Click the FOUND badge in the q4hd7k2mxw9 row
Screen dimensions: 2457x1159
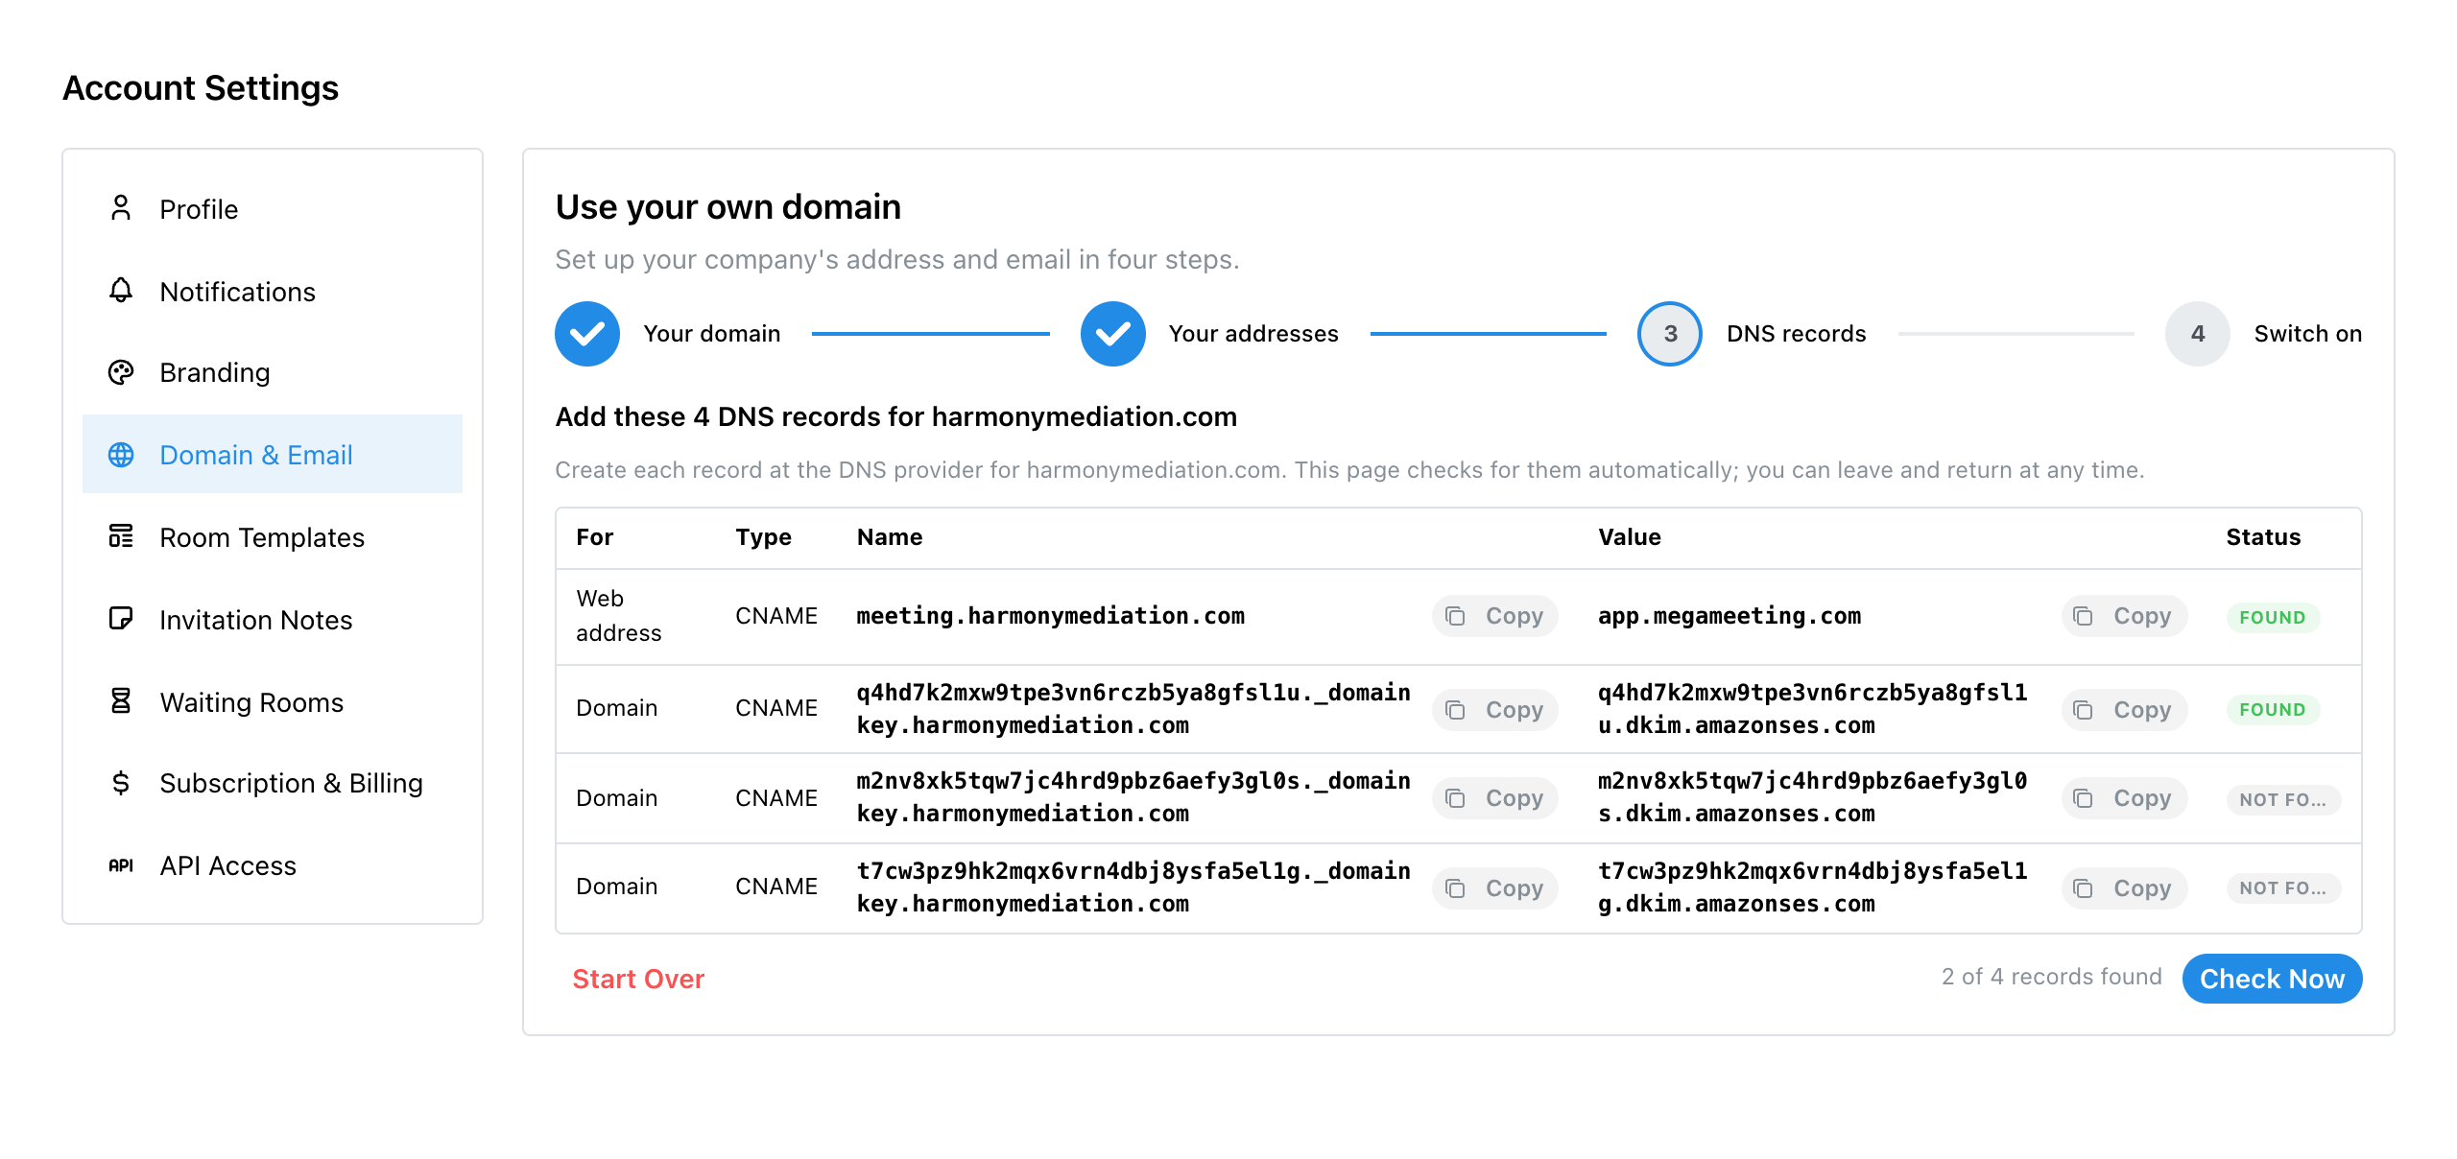[2272, 710]
